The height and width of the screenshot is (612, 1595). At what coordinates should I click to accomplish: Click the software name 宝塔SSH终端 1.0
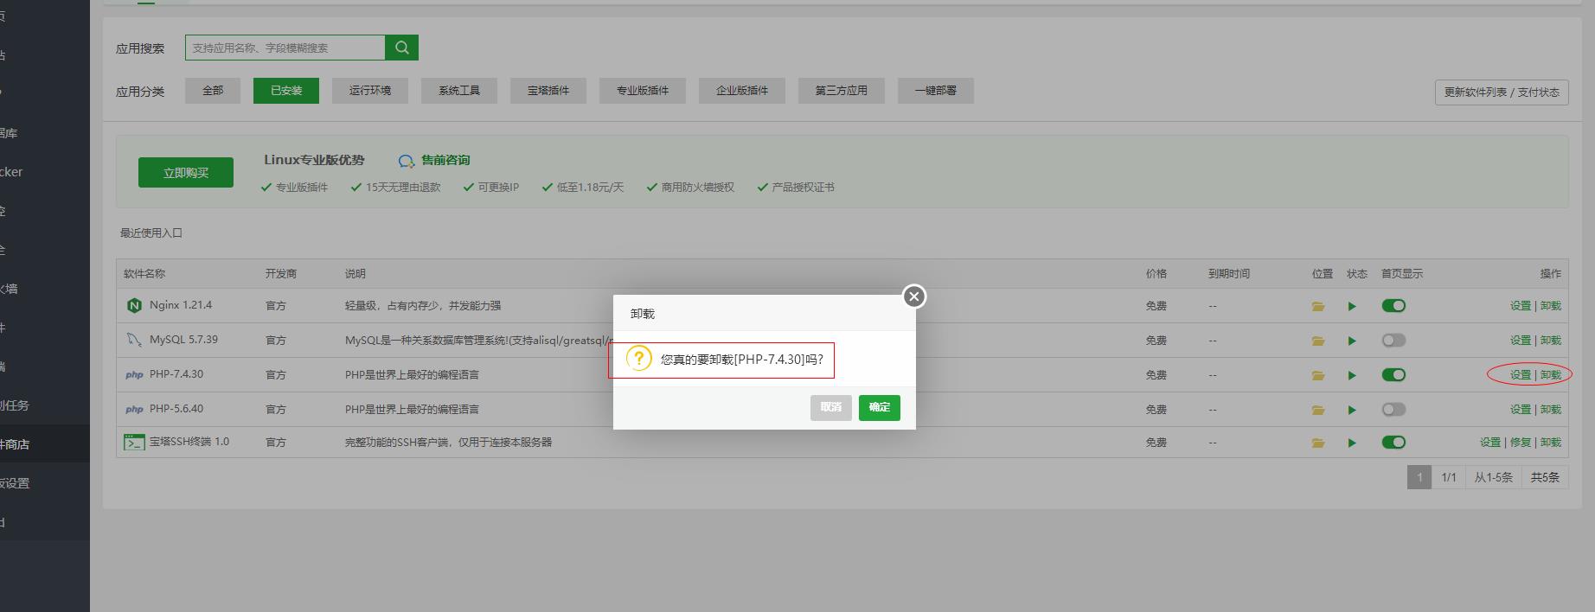click(189, 442)
